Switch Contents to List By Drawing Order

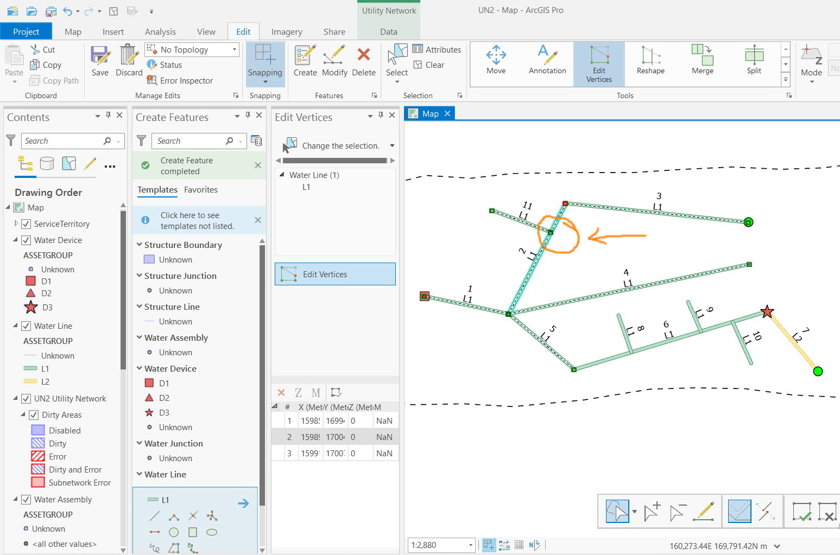(26, 163)
